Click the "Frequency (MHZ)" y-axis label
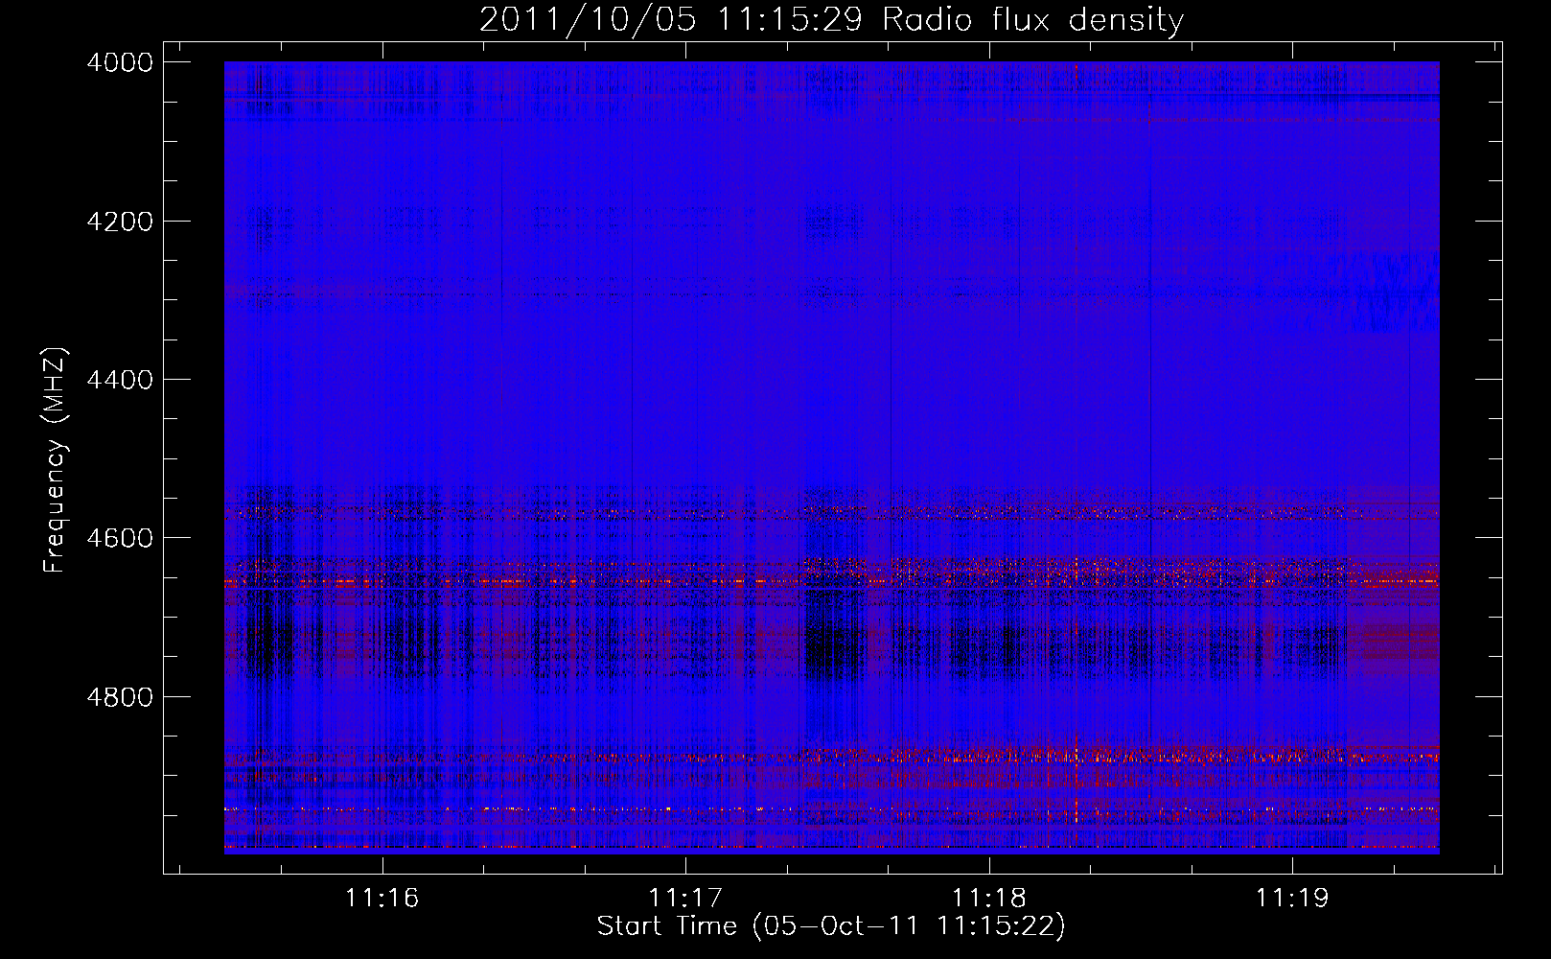Image resolution: width=1551 pixels, height=959 pixels. point(56,460)
